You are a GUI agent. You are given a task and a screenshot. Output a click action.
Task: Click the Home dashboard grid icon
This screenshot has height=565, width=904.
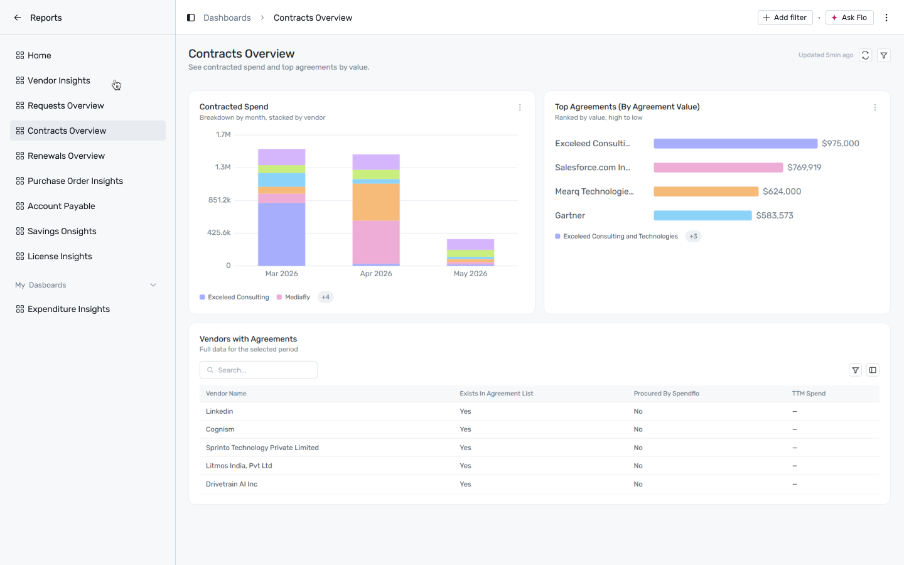pos(20,55)
